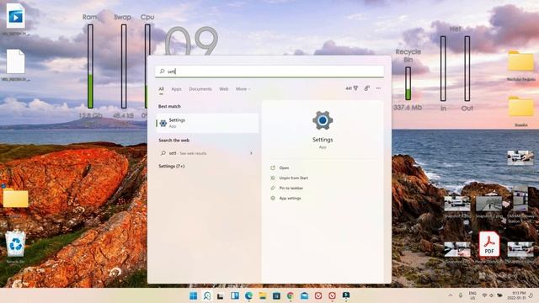This screenshot has width=539, height=303.
Task: Click the 'Settings (7+)' group heading
Action: click(x=172, y=167)
